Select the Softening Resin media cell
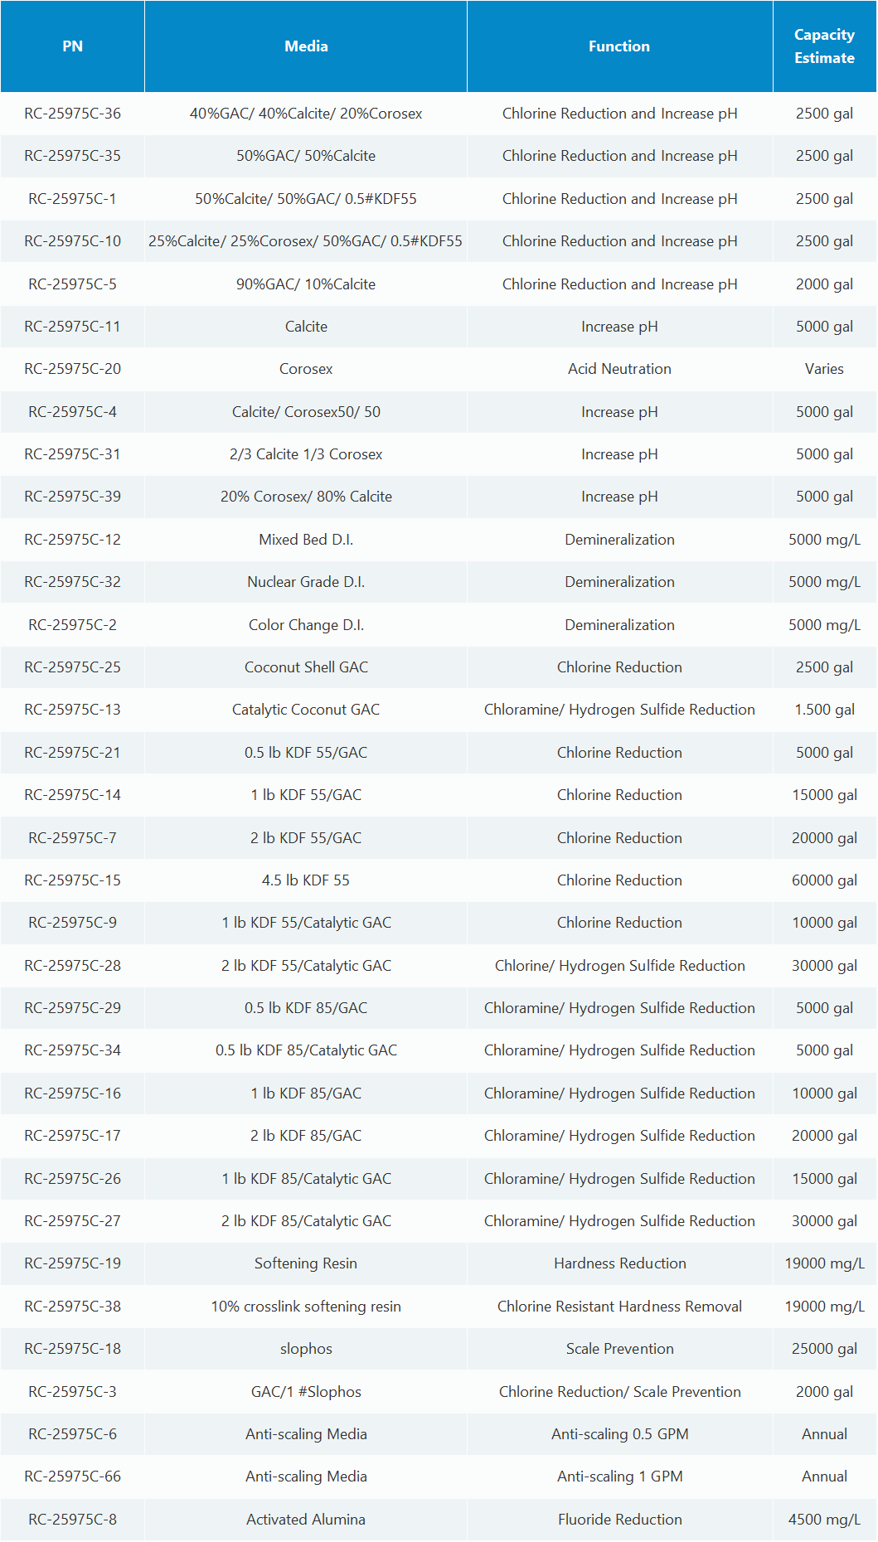878x1542 pixels. tap(306, 1263)
